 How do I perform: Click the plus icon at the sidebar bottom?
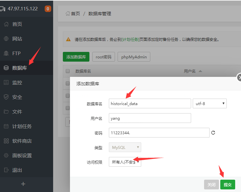(x=23, y=184)
